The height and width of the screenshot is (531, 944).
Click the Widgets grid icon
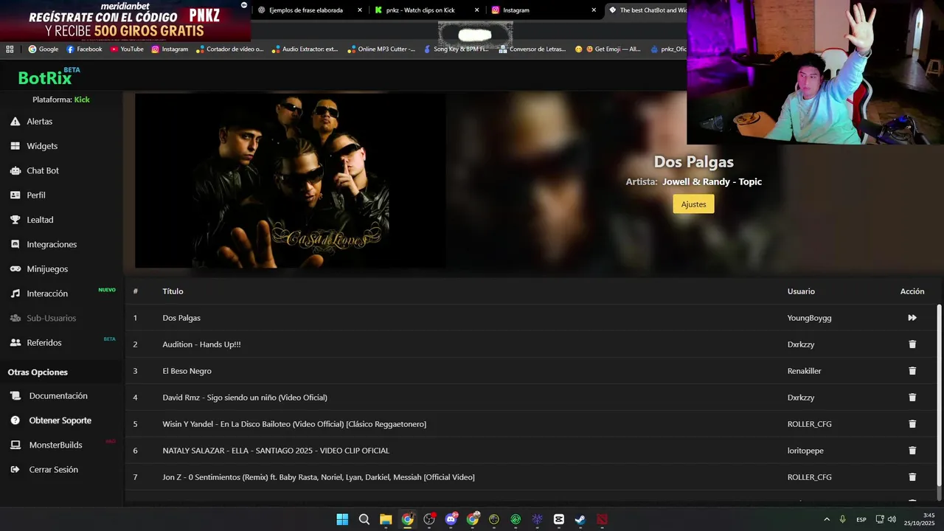(x=15, y=146)
